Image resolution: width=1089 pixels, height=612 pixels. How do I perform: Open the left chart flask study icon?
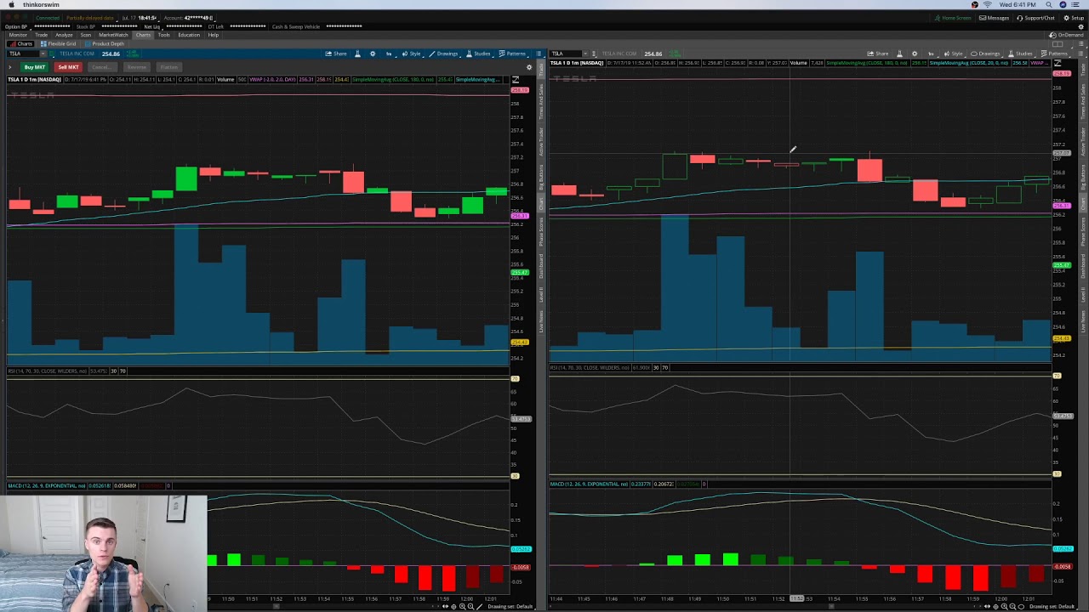357,54
